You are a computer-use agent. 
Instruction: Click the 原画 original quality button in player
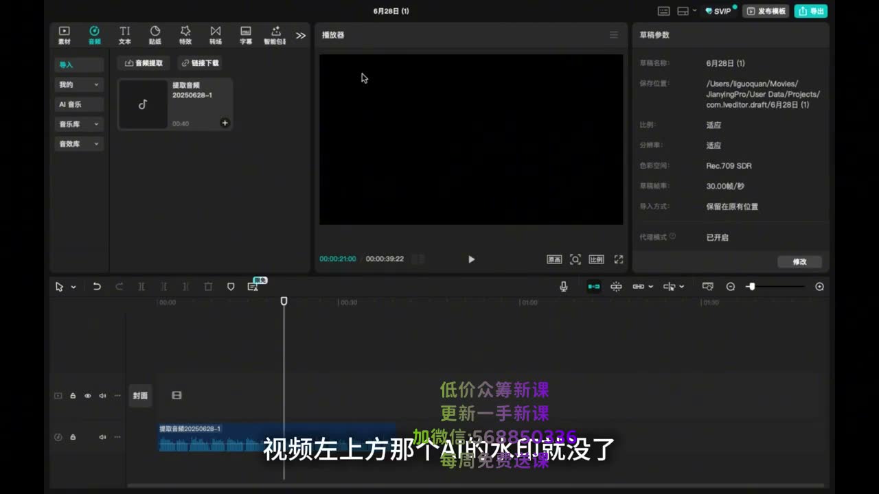(x=554, y=259)
